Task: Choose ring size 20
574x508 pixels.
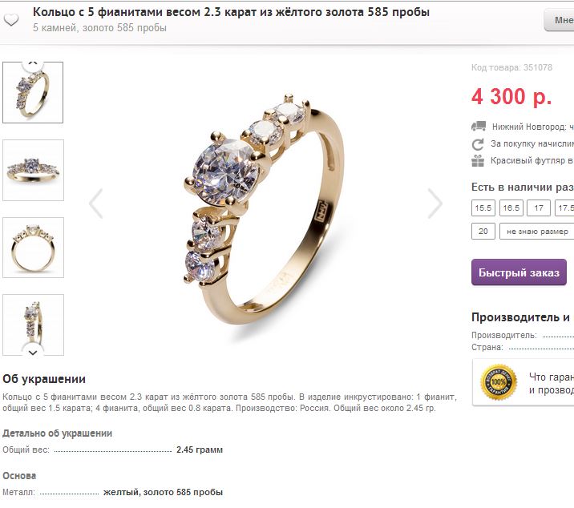Action: [x=483, y=232]
